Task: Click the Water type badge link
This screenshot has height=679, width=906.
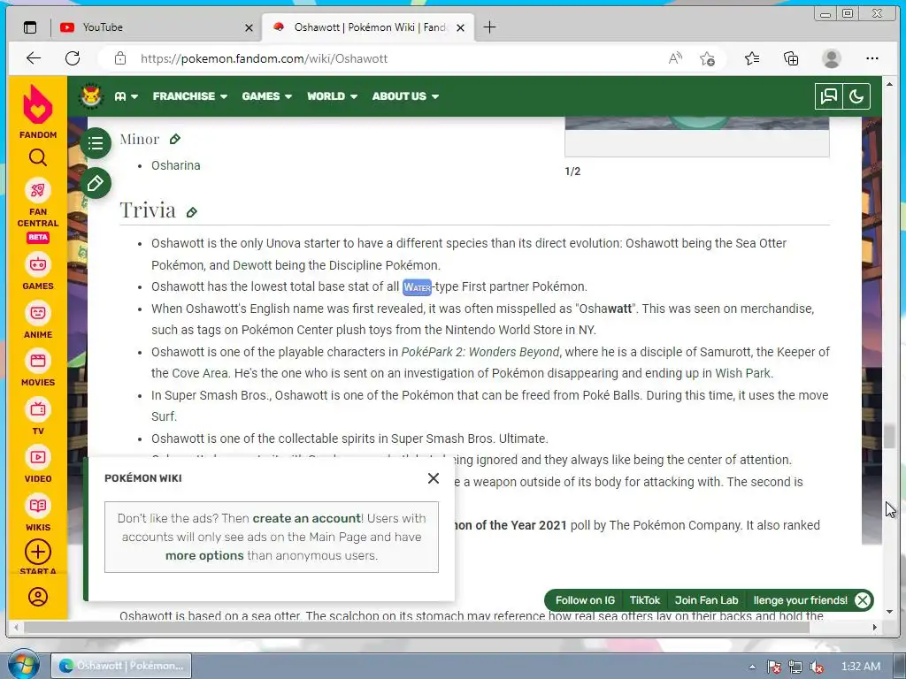Action: click(x=417, y=287)
